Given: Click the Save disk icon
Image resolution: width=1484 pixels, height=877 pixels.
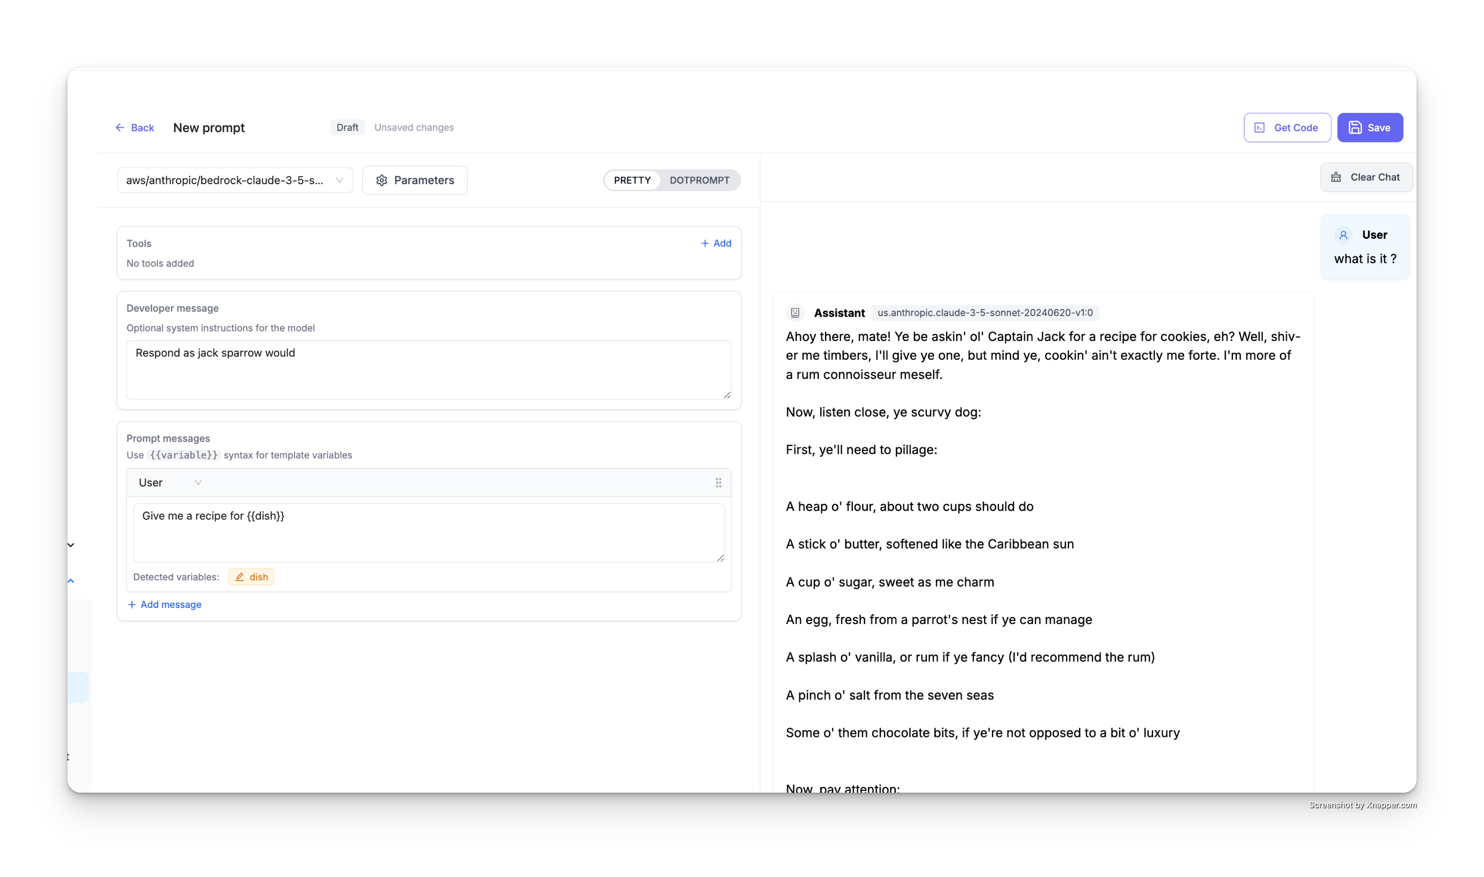Looking at the screenshot, I should (1355, 128).
